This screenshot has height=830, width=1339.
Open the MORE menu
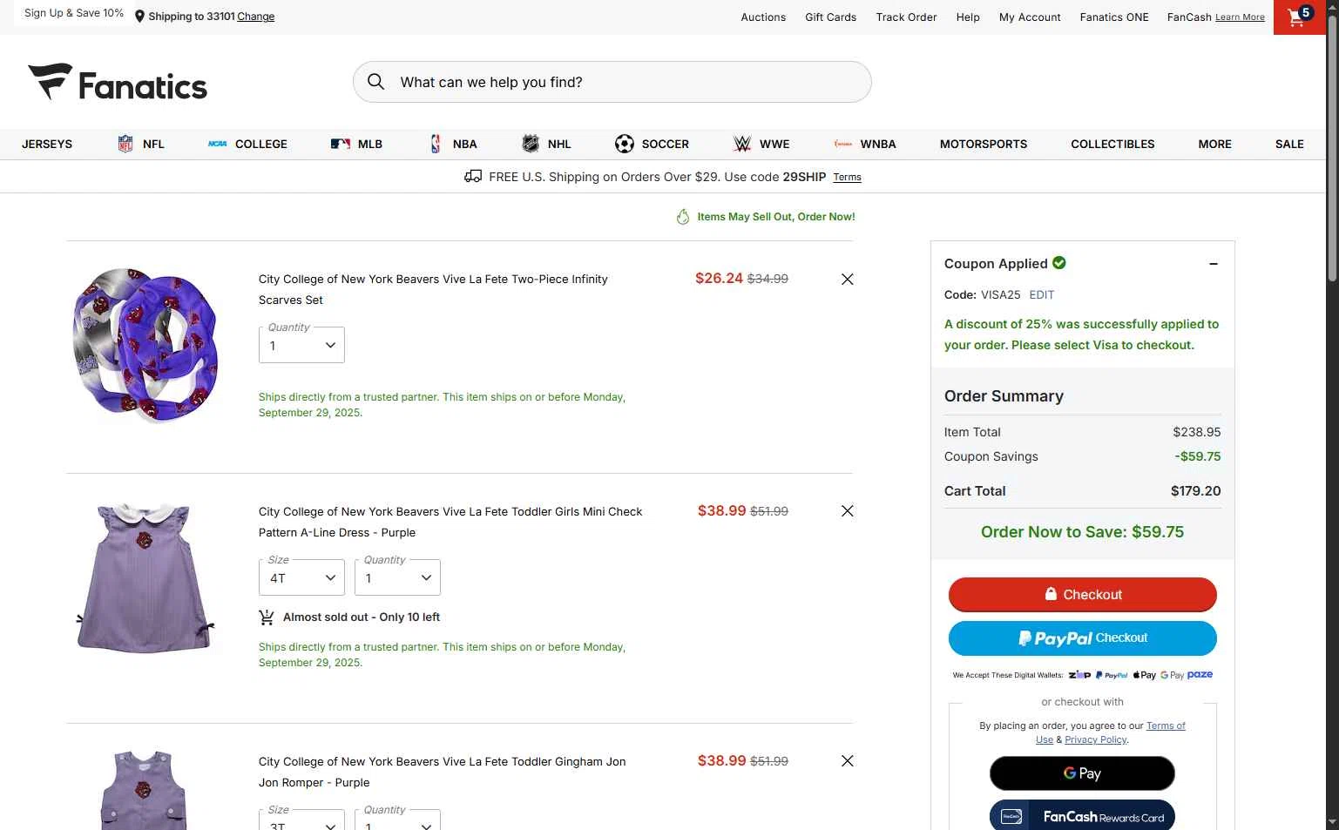click(1214, 144)
